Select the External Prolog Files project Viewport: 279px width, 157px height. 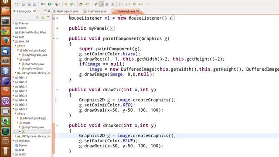pyautogui.click(x=32, y=32)
